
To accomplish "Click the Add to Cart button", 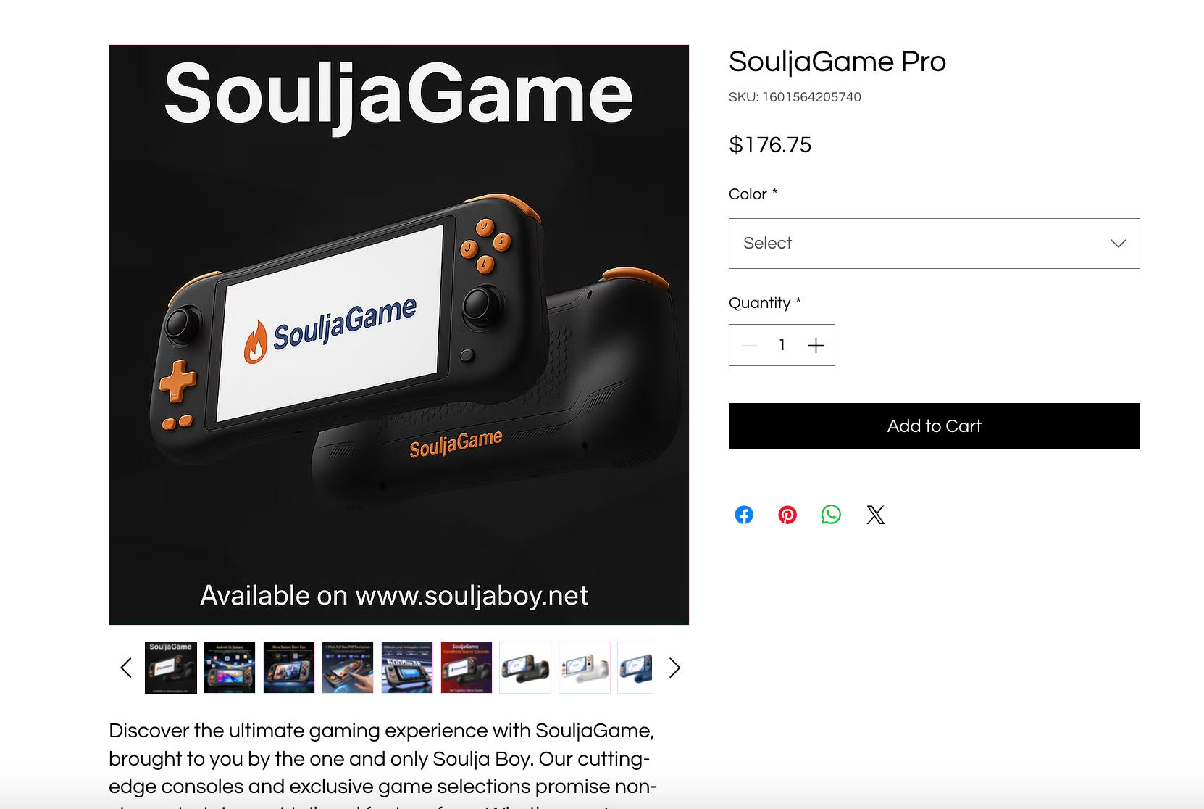I will pos(934,426).
